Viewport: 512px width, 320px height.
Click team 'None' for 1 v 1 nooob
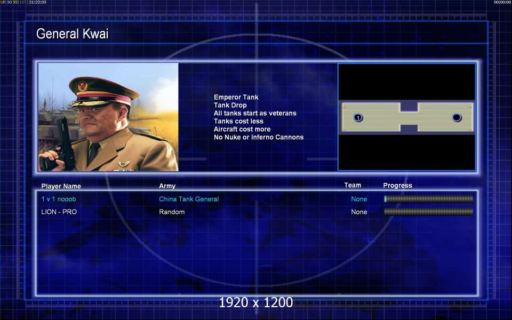tap(359, 199)
